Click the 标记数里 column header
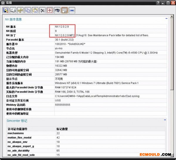Image resolution: width=176 pixels, height=160 pixels. pyautogui.click(x=62, y=129)
